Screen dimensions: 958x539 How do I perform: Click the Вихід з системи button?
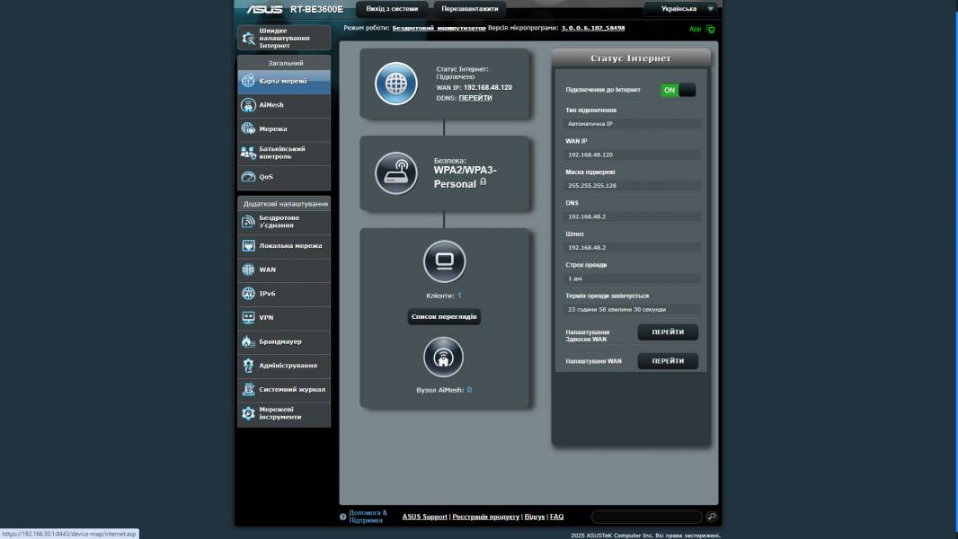point(392,9)
